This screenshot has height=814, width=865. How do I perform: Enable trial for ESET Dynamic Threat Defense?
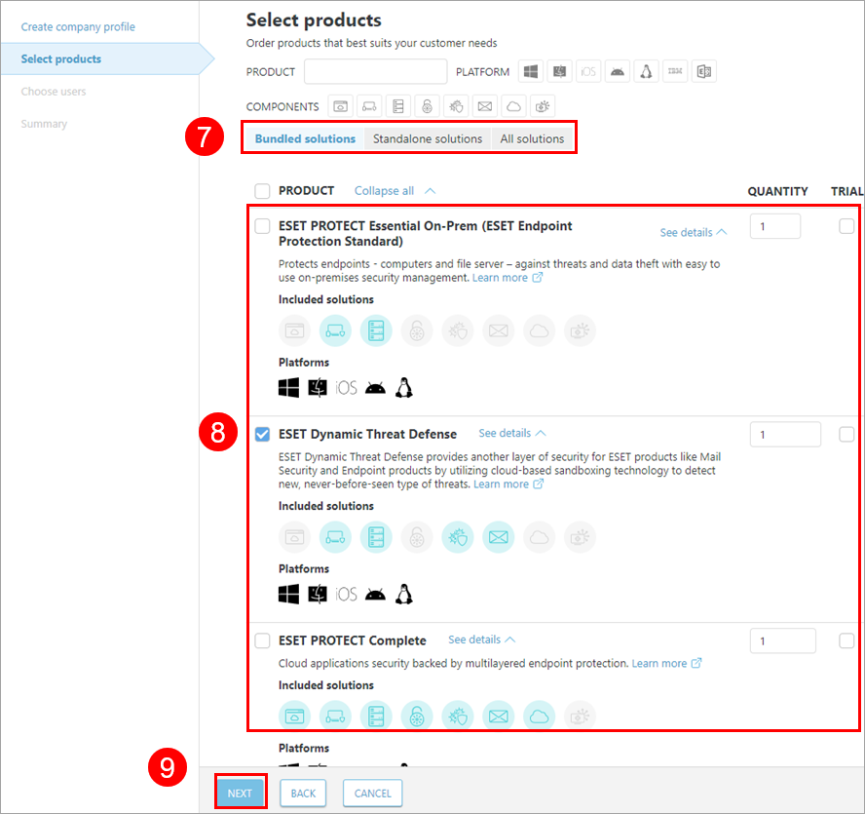tap(846, 434)
